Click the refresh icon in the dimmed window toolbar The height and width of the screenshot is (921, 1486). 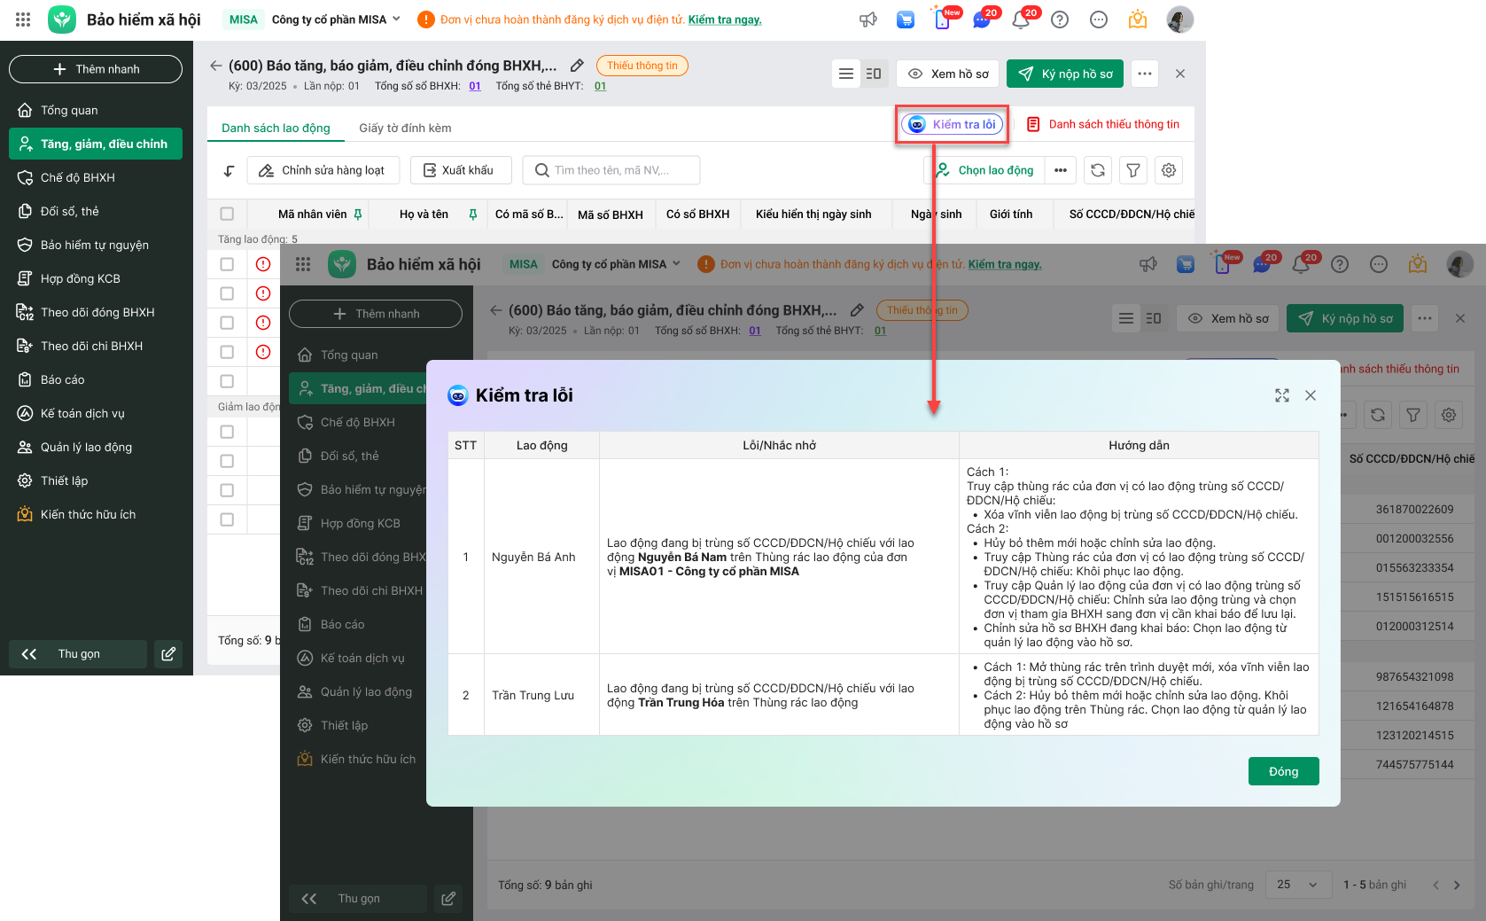click(1378, 415)
